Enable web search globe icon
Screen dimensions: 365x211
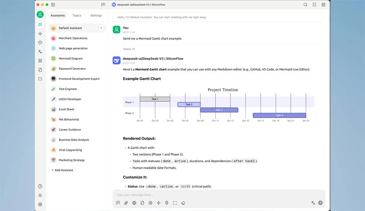point(134,203)
